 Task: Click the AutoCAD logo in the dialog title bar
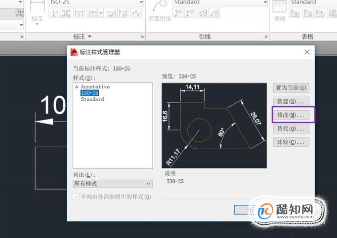click(74, 52)
